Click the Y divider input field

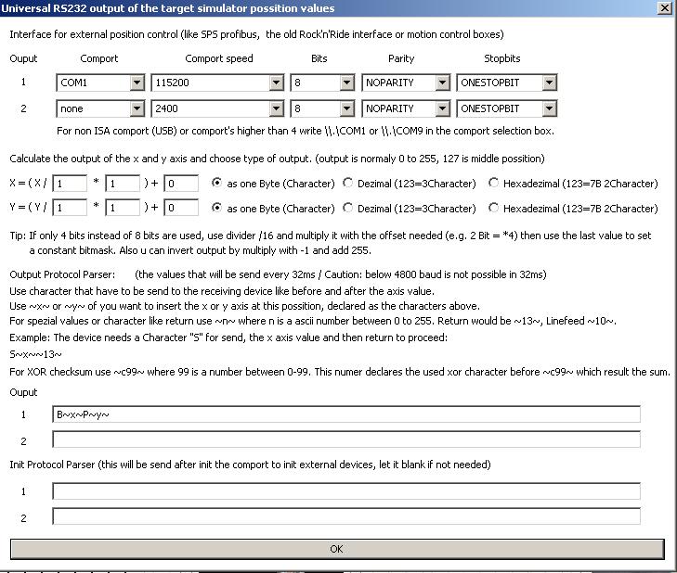(x=70, y=208)
